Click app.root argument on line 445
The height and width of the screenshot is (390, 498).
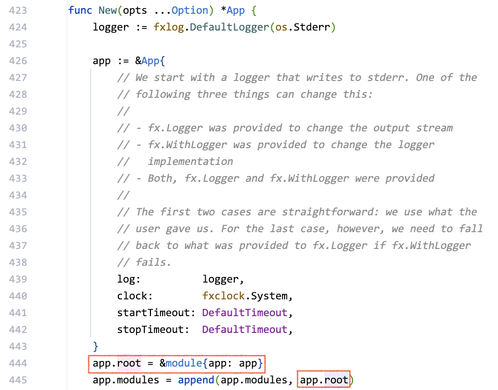click(324, 380)
